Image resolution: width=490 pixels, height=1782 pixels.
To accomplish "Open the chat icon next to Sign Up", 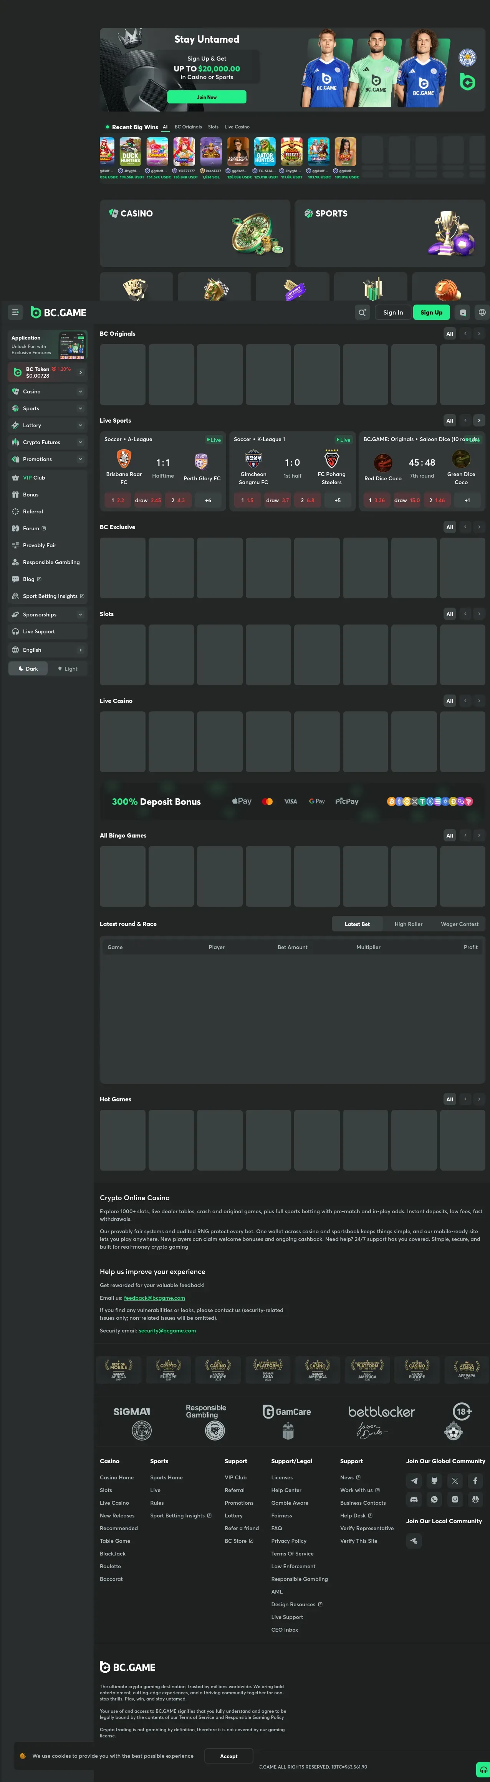I will 463,312.
